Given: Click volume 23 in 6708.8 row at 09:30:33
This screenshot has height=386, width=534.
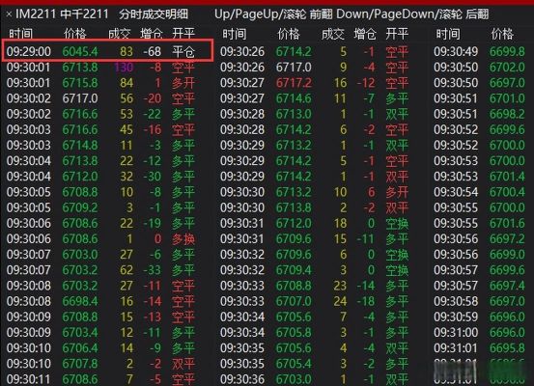Looking at the screenshot, I should pyautogui.click(x=340, y=286).
